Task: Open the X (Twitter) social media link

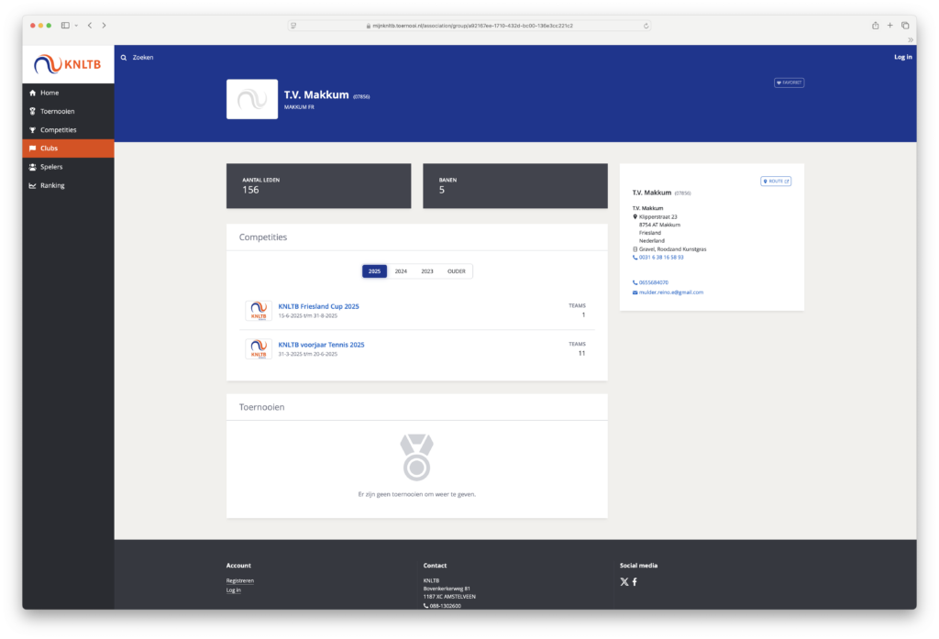Action: (x=624, y=582)
